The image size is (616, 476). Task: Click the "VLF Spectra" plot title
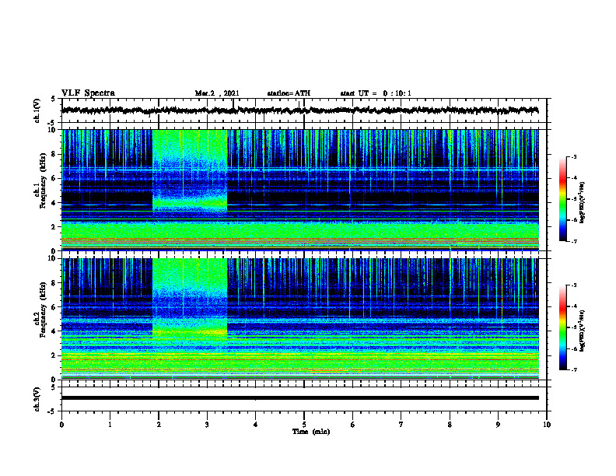(x=88, y=93)
